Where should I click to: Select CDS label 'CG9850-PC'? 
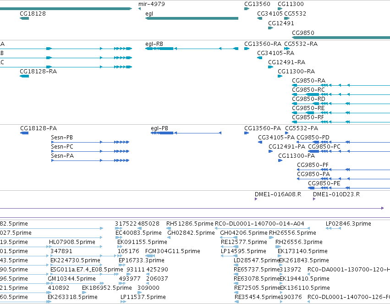pyautogui.click(x=324, y=147)
